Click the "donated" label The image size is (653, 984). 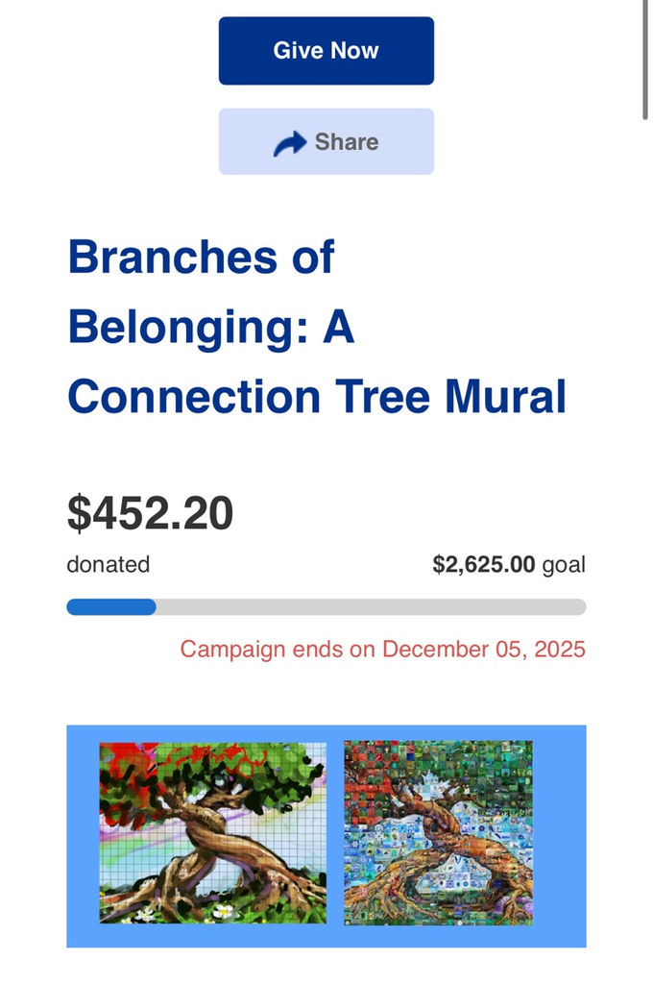[x=108, y=565]
